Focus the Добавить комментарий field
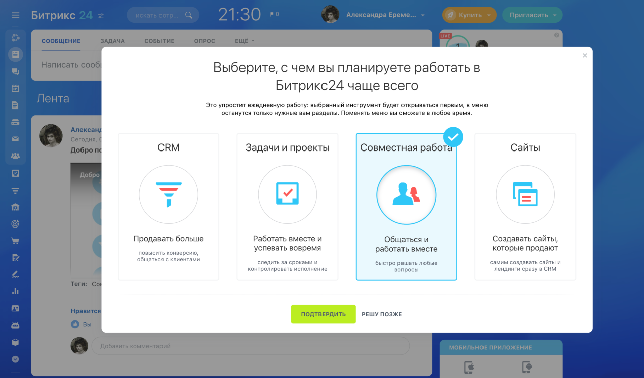The width and height of the screenshot is (644, 378). 250,346
